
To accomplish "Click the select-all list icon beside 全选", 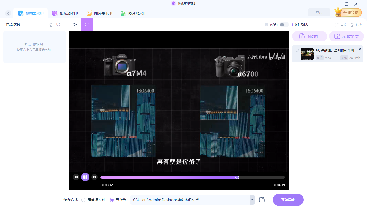I will (337, 25).
